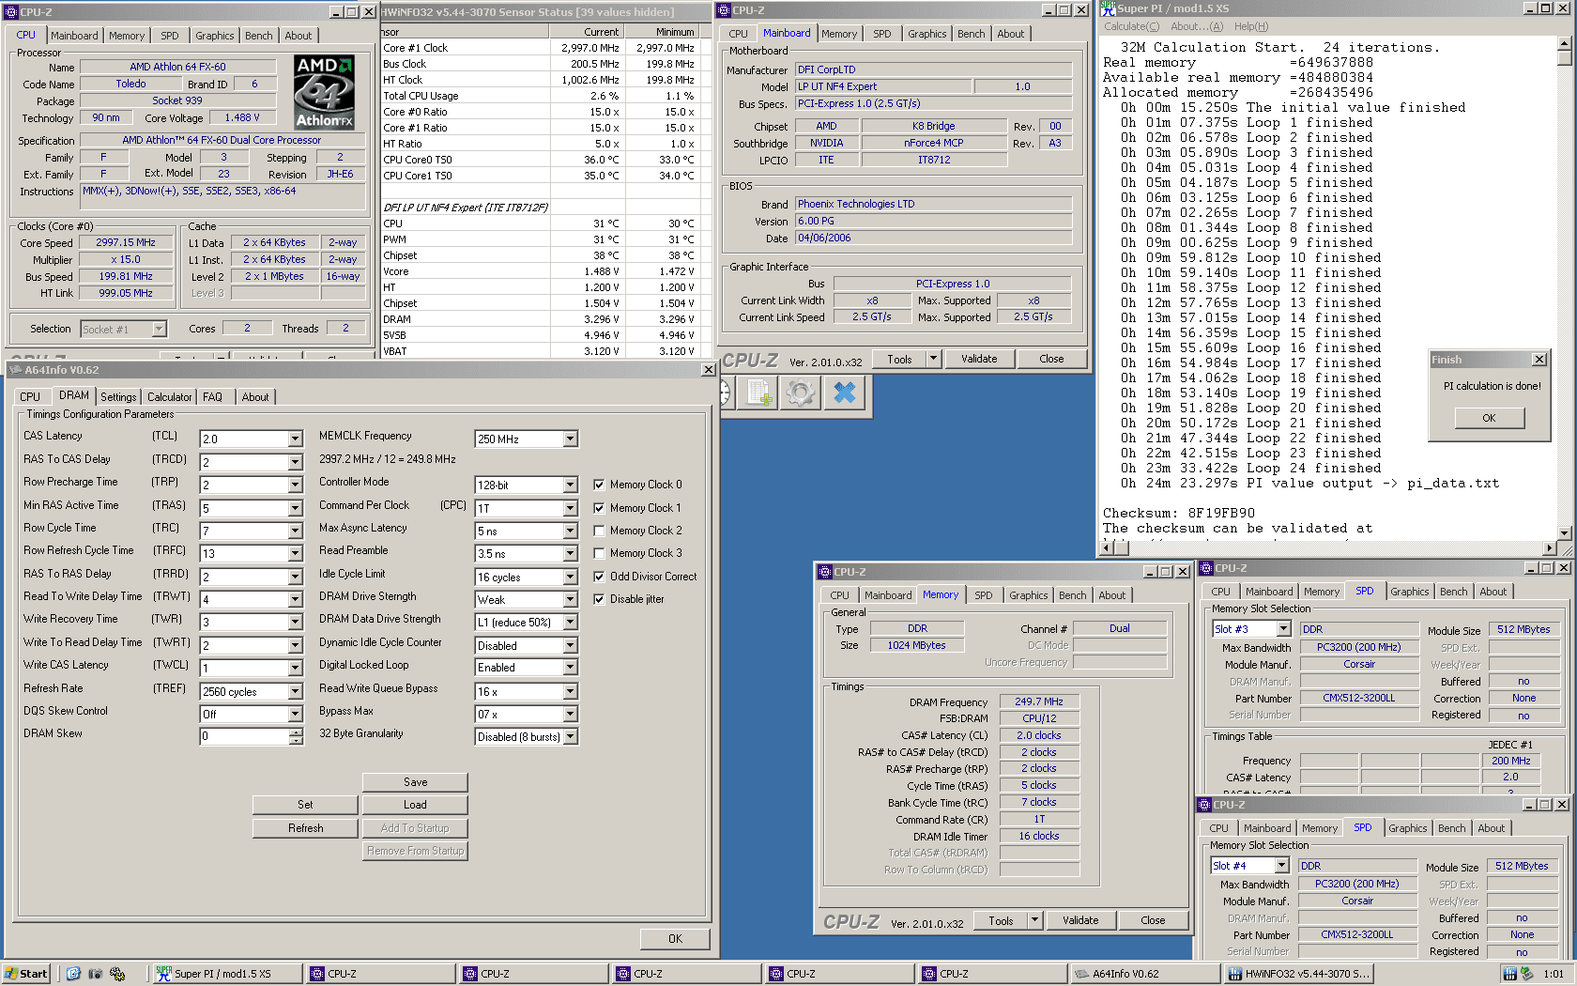Click the DRAM Skew spinner arrows

point(296,737)
